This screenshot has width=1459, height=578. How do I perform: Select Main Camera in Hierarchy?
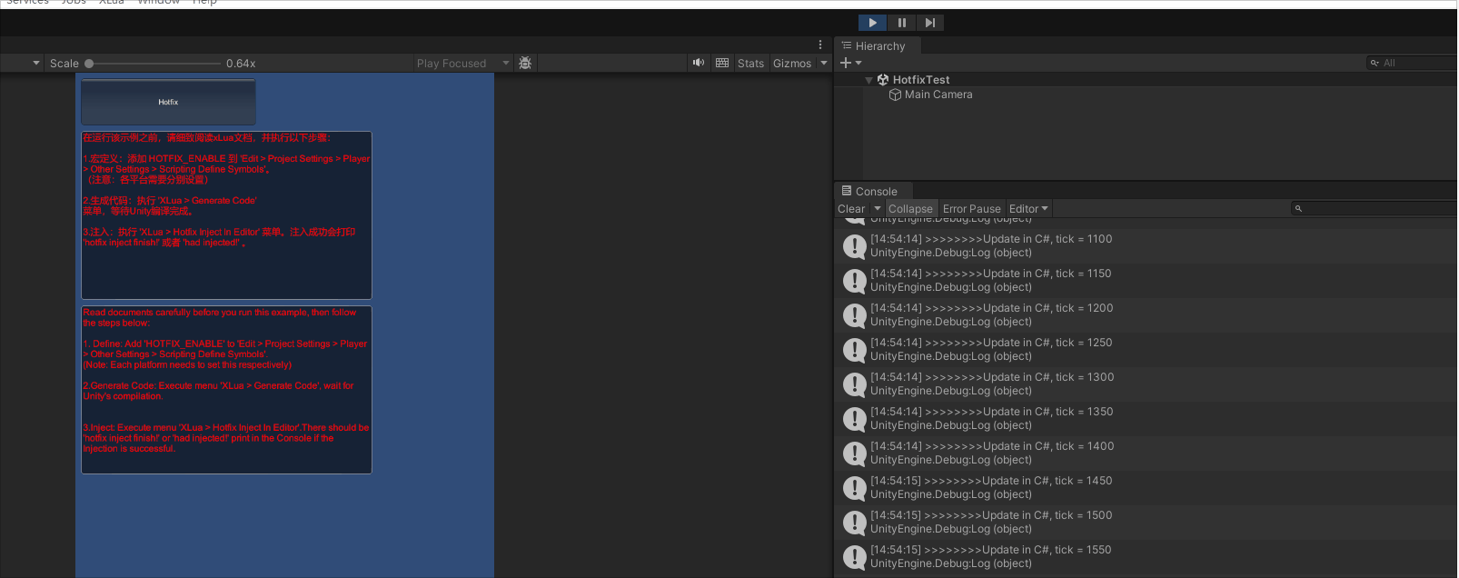point(938,95)
